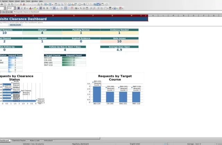The width and height of the screenshot is (222, 145).
Task: Open the Window menu
Action: pyautogui.click(x=35, y=1)
